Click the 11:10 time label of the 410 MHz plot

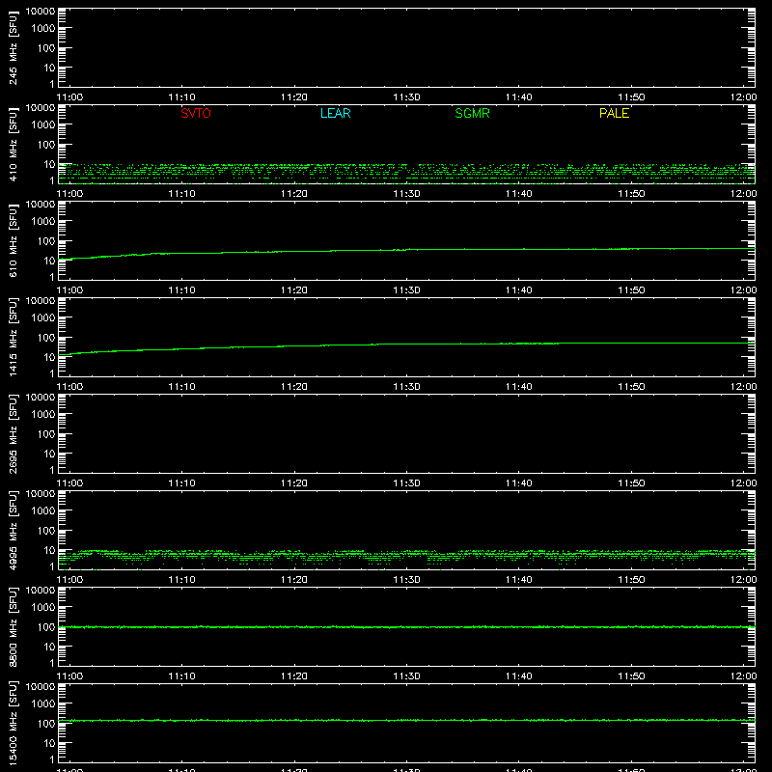181,194
